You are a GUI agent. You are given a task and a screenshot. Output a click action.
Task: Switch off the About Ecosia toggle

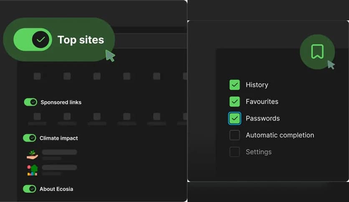coord(30,189)
